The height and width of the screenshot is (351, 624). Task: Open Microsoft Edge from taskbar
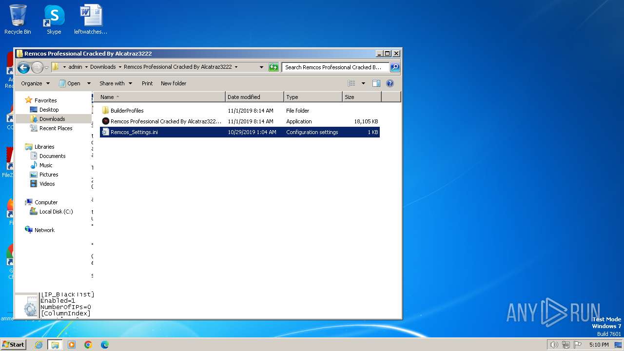[x=104, y=345]
